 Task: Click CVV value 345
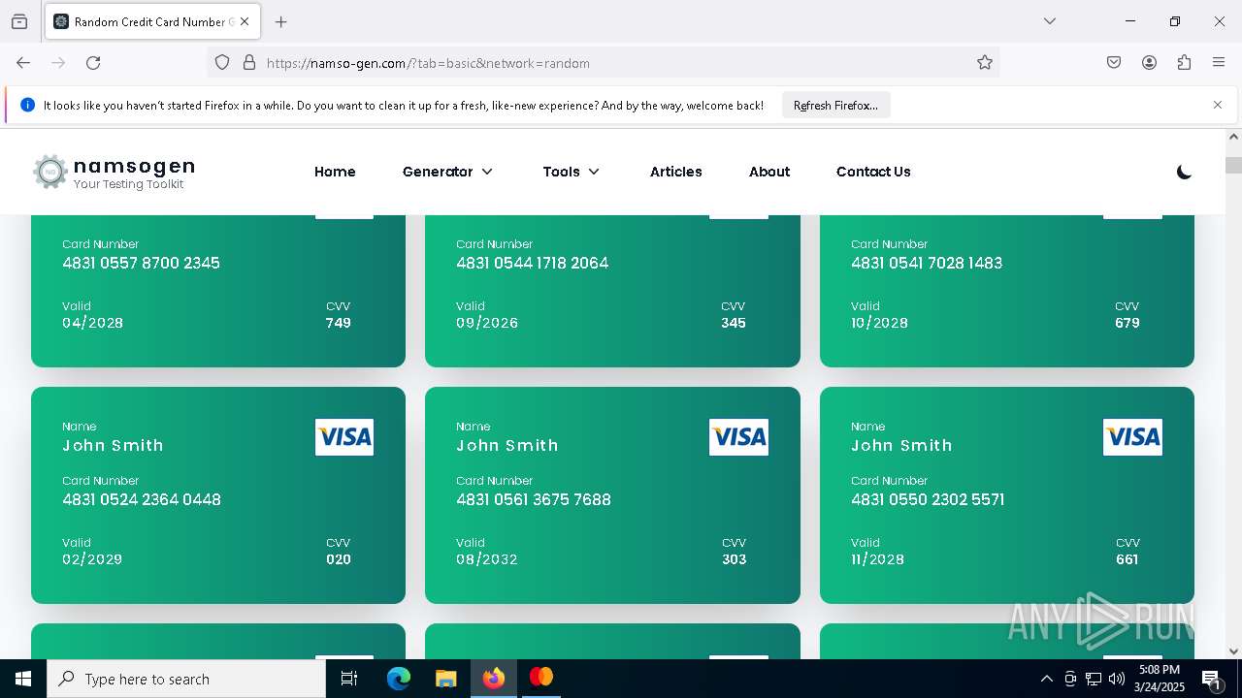coord(734,323)
